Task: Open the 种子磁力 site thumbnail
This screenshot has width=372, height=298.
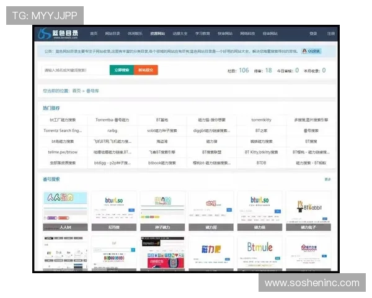Action: pos(162,211)
